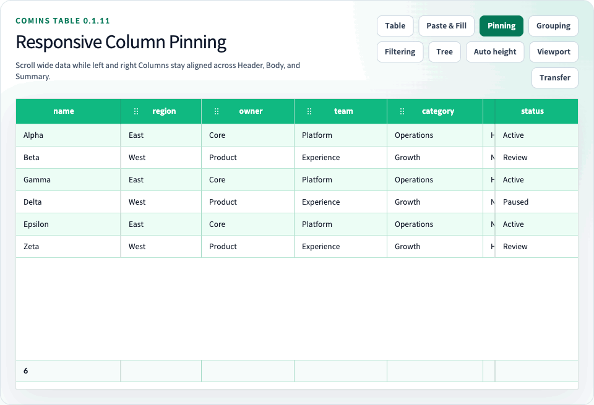The image size is (594, 405).
Task: Click Active status in Alpha row
Action: click(x=536, y=135)
